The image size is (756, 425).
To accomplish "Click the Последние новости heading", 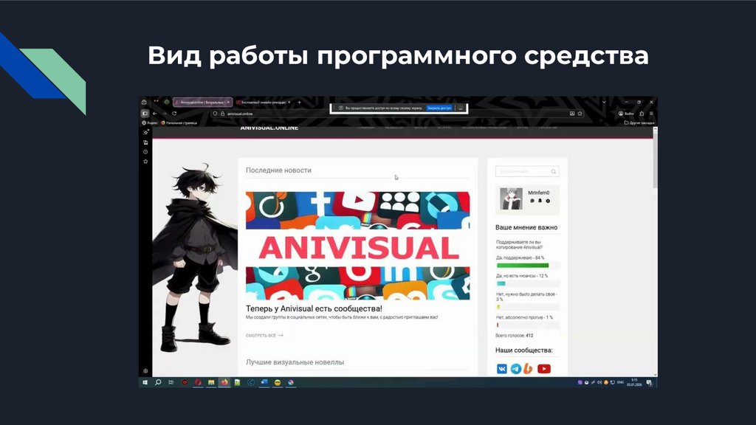I will (278, 170).
